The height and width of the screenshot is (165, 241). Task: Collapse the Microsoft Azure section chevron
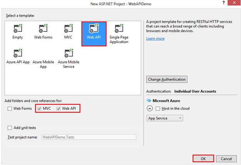150,108
